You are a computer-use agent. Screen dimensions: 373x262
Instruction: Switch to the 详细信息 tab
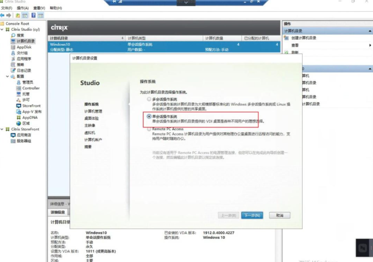pos(58,212)
